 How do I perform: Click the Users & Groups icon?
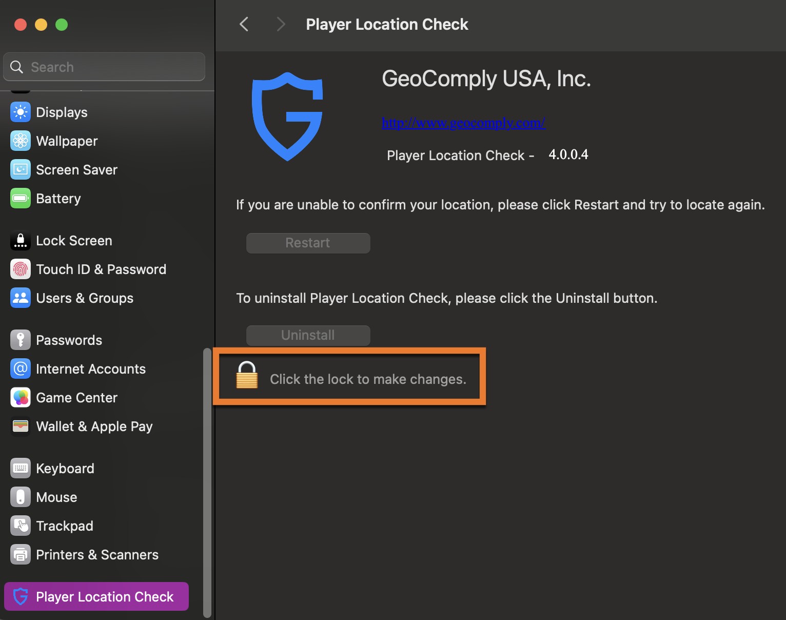(21, 298)
